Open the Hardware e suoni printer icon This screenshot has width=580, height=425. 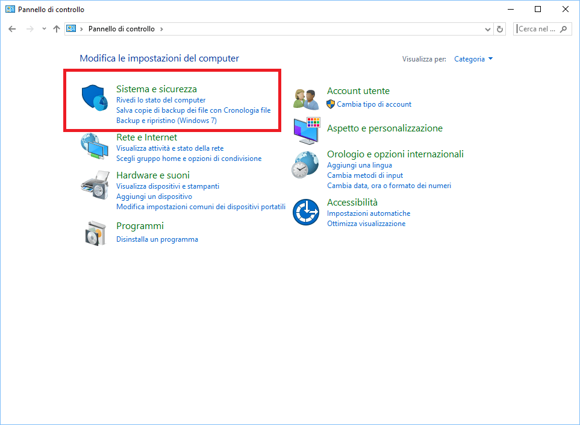point(95,184)
